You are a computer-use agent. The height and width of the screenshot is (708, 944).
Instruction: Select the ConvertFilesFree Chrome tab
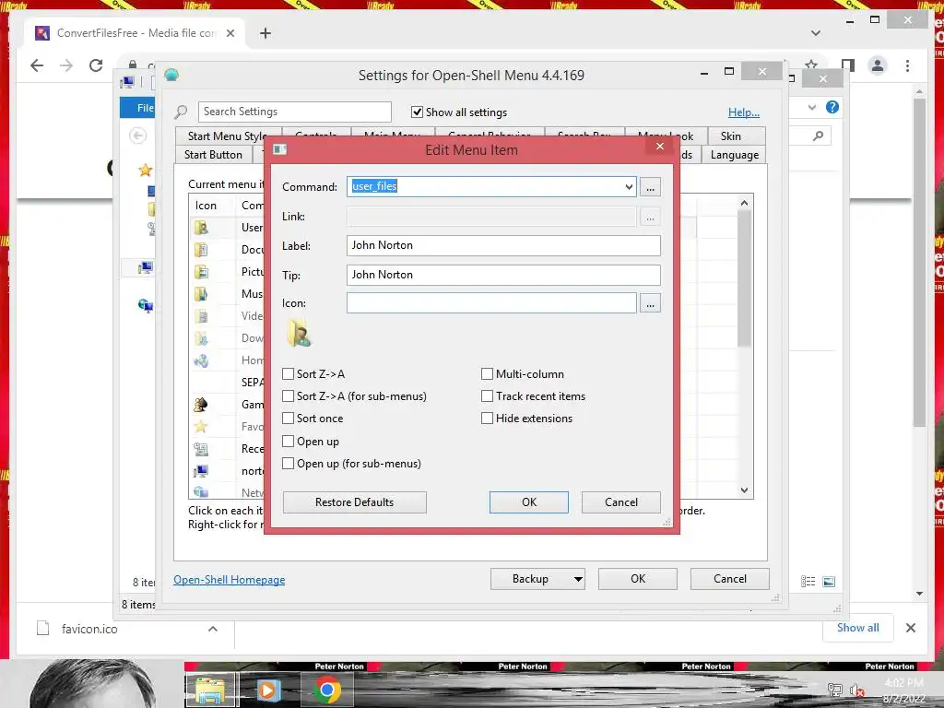136,33
